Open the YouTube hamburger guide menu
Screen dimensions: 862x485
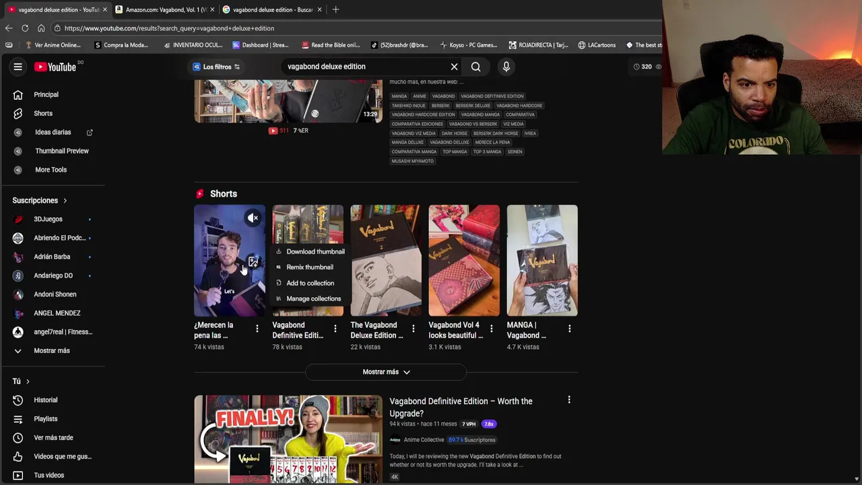tap(18, 67)
